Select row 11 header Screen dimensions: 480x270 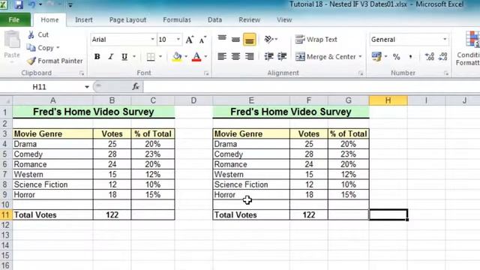pos(5,215)
